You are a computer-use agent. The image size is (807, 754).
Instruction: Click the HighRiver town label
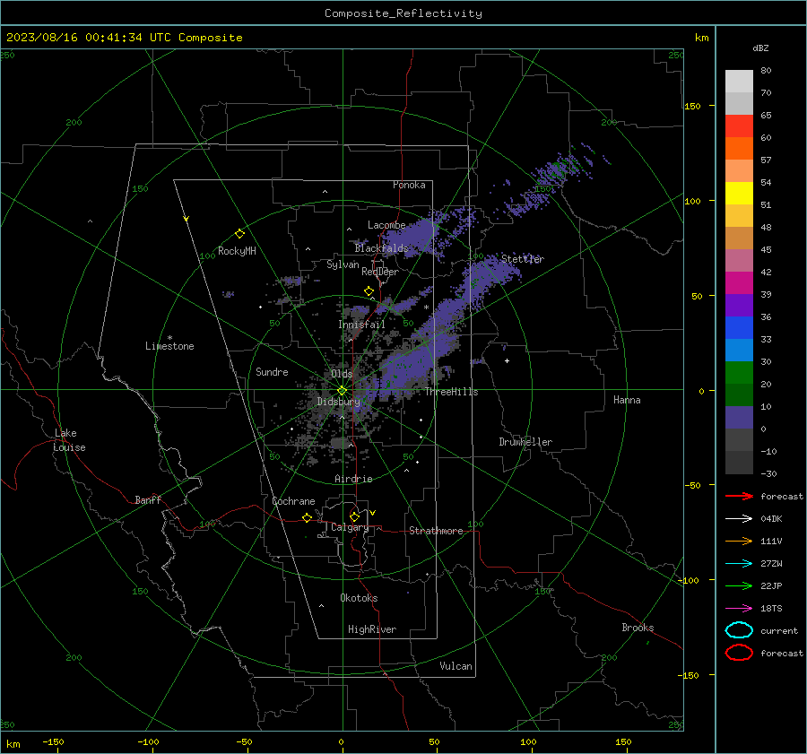[372, 629]
